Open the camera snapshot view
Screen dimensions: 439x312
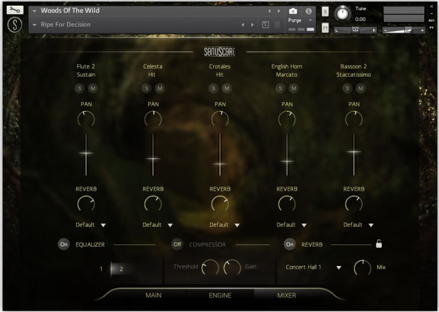pos(293,11)
